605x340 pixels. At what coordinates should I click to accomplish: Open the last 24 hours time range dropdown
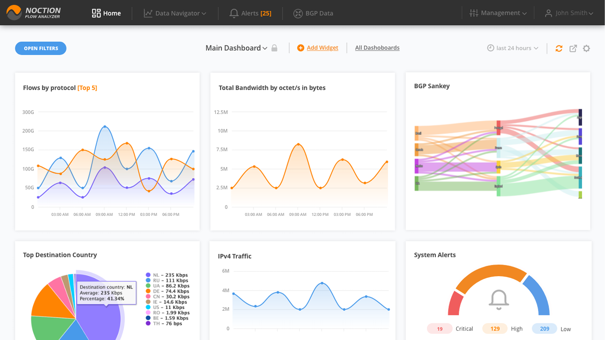[x=513, y=48]
